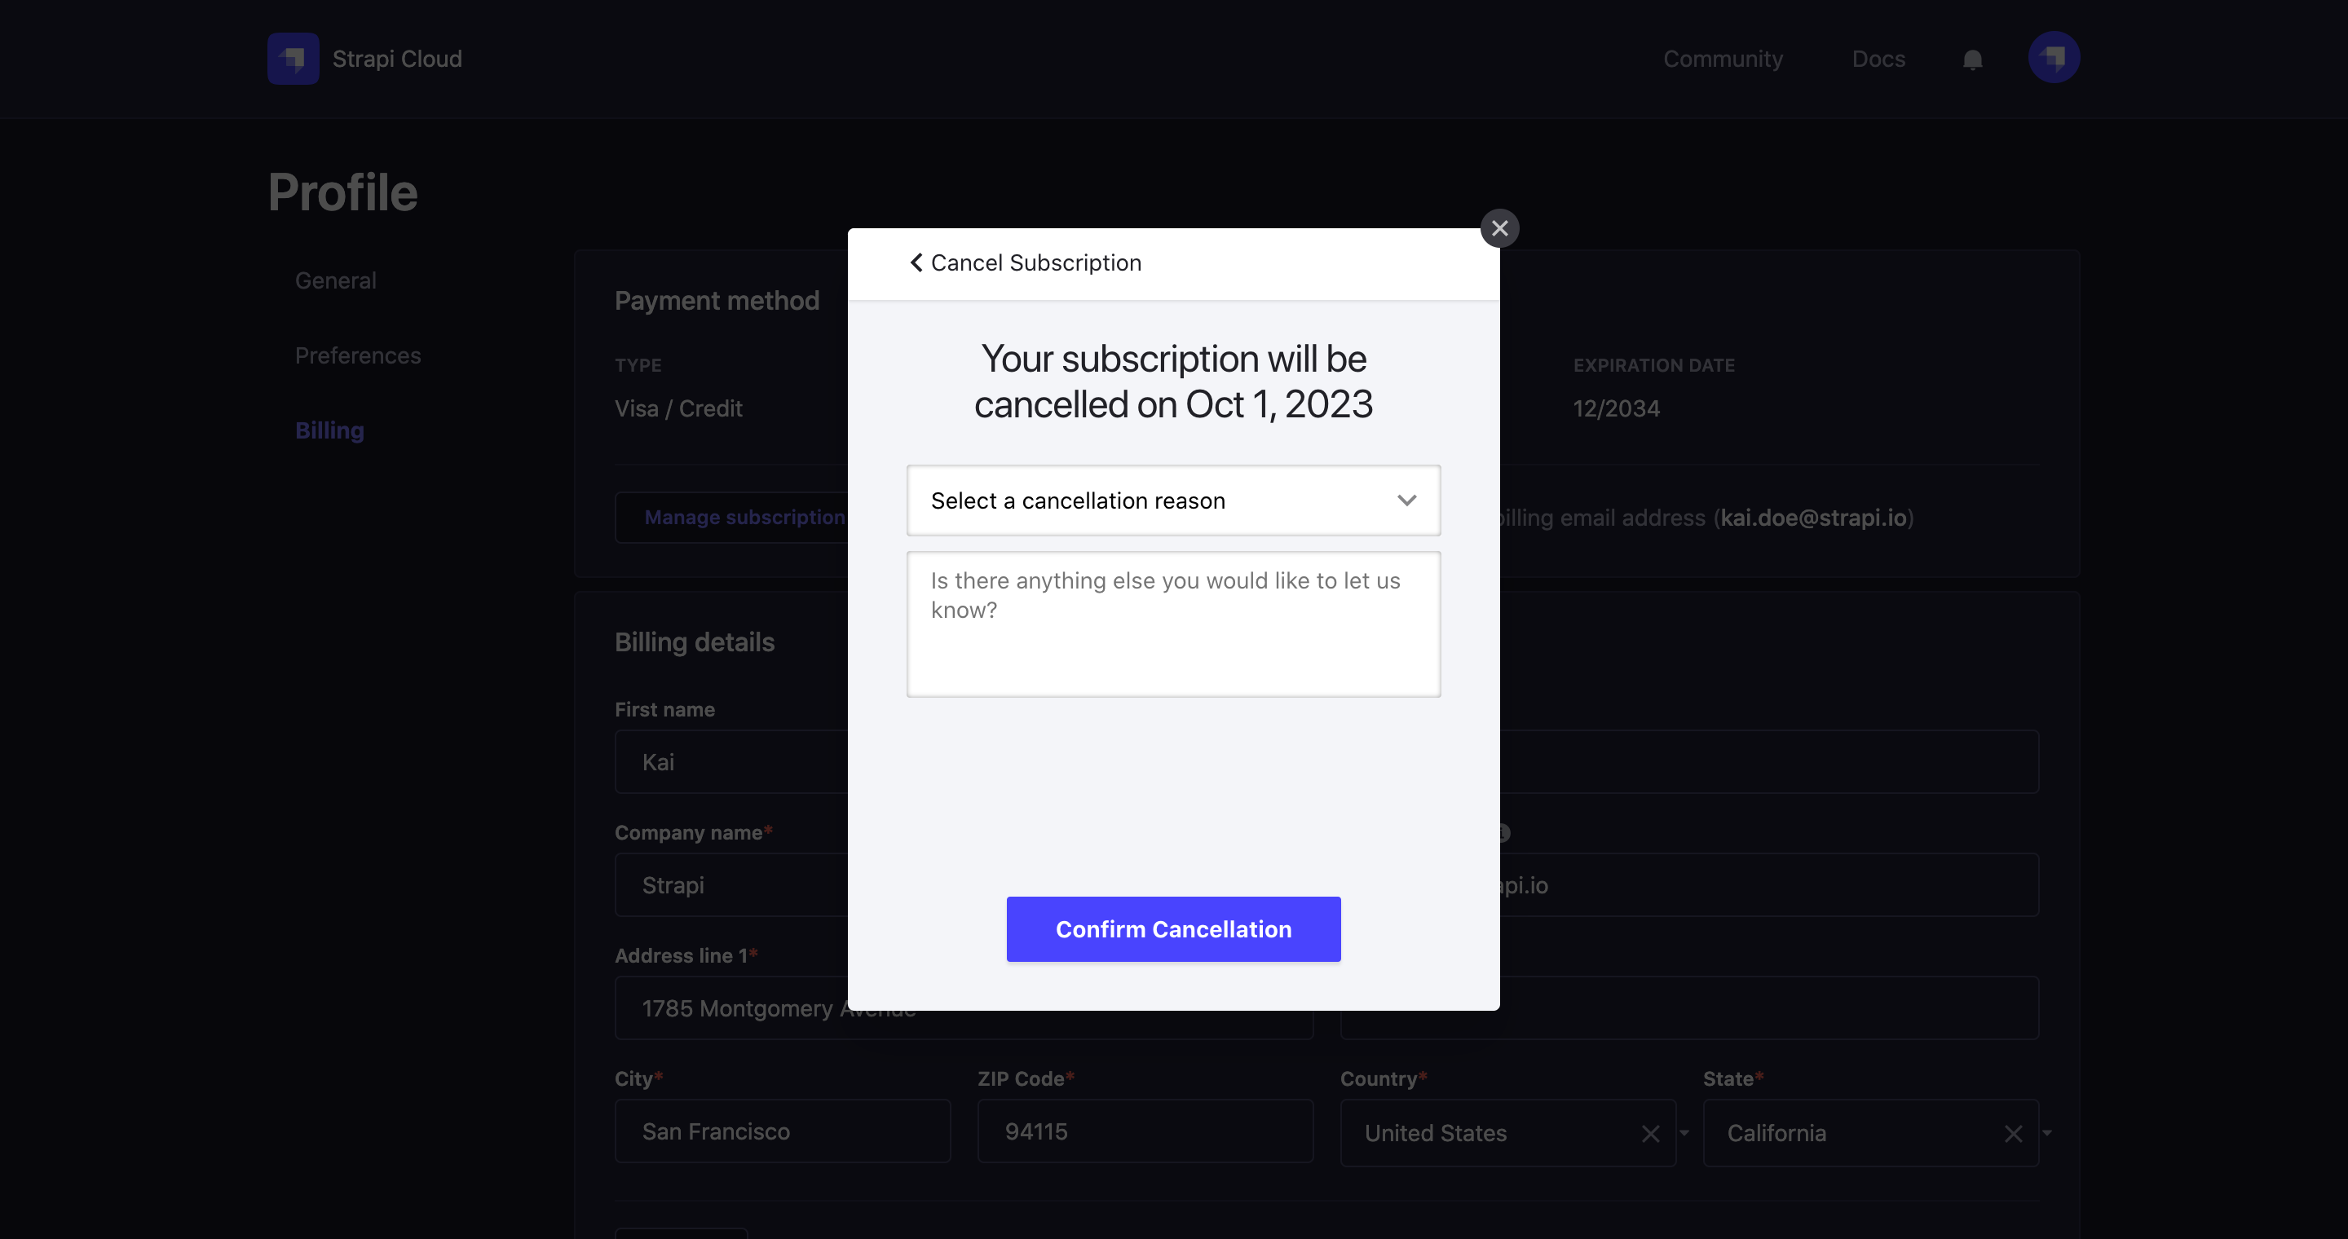Open the General profile settings tab

pos(335,281)
